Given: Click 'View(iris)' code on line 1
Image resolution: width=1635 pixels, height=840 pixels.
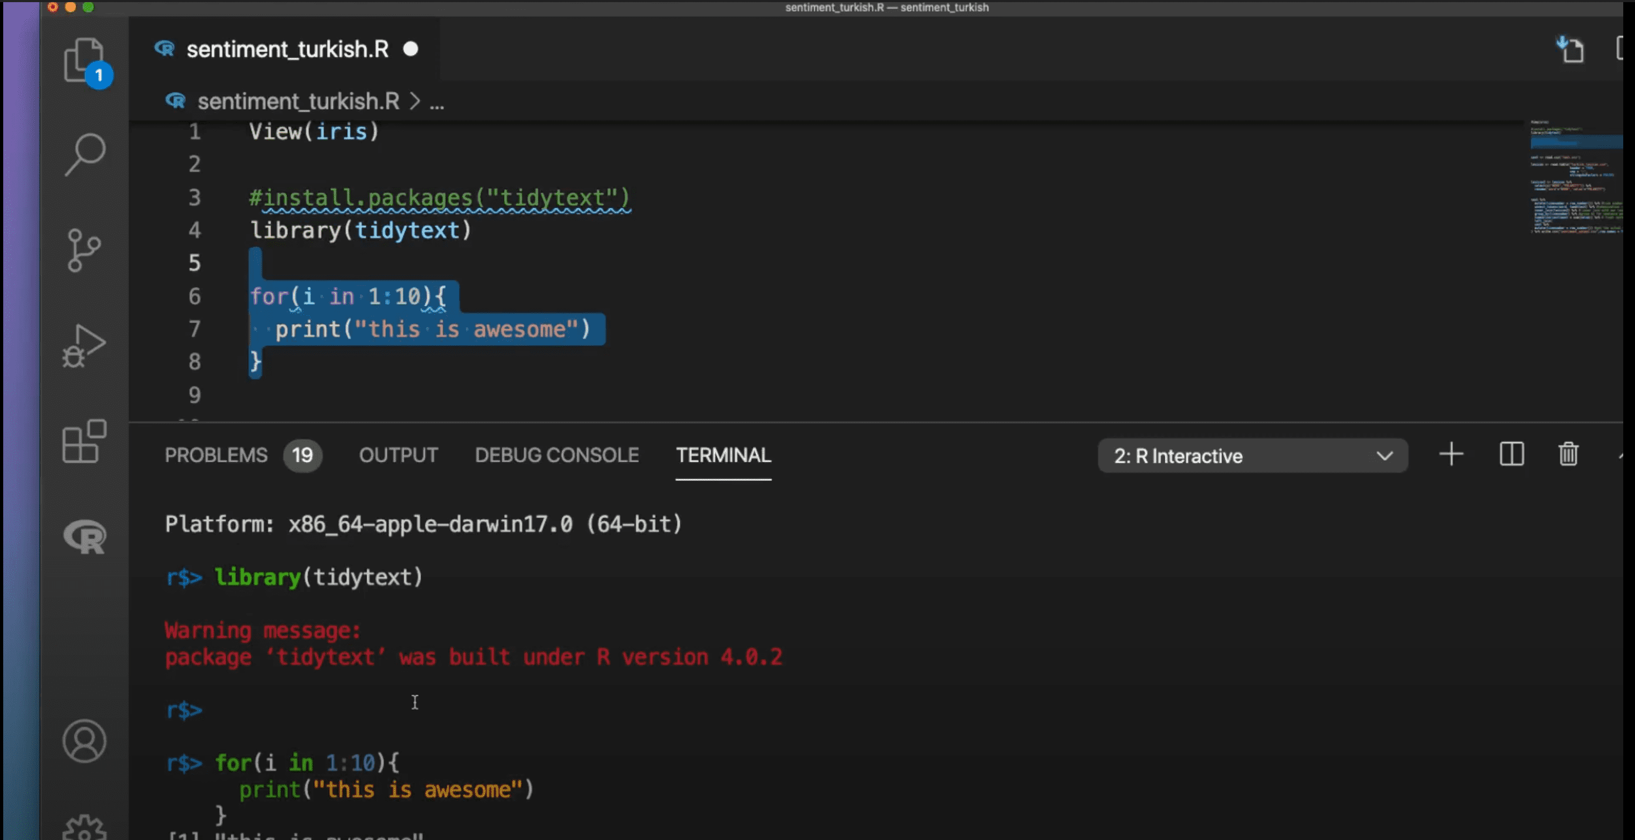Looking at the screenshot, I should point(314,132).
